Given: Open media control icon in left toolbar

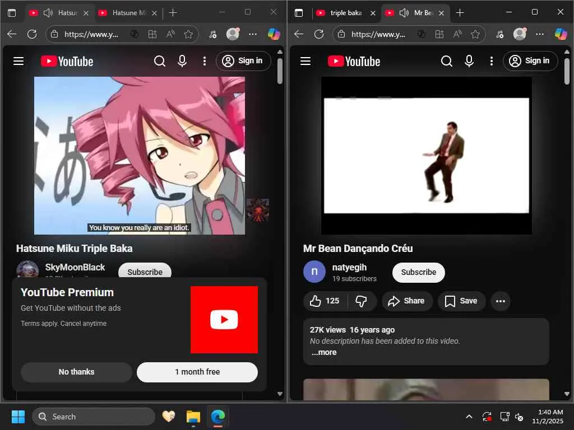Looking at the screenshot, I should pos(212,34).
